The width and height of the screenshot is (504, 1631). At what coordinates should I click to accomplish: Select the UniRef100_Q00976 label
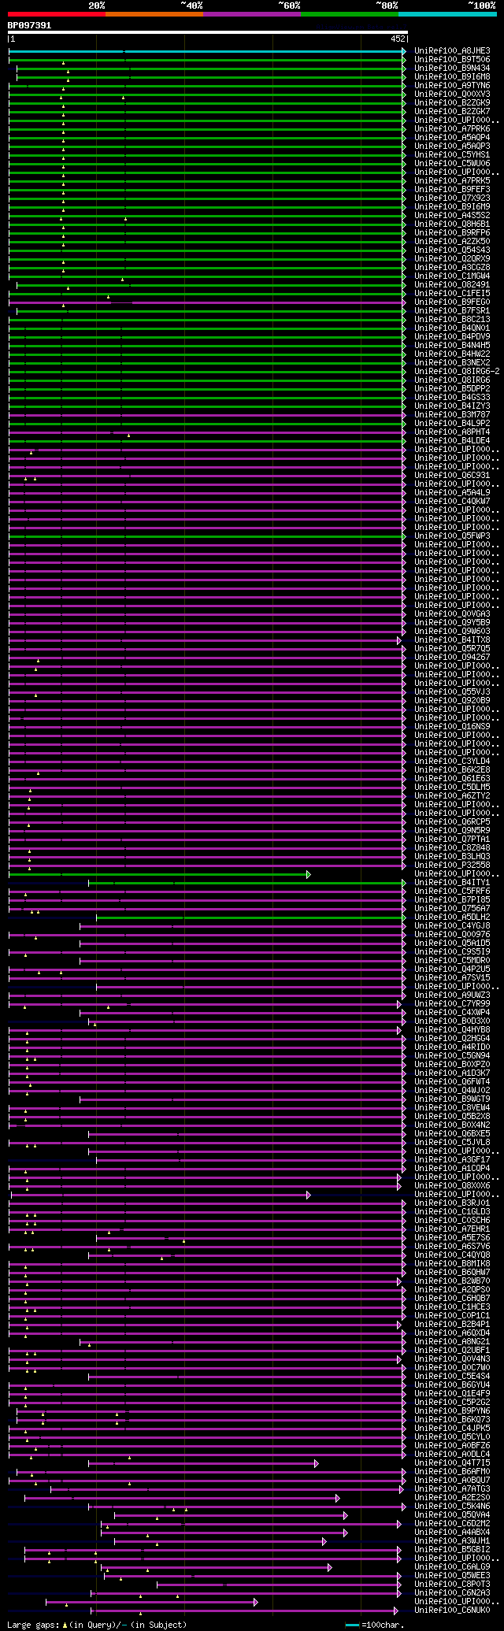tap(452, 935)
